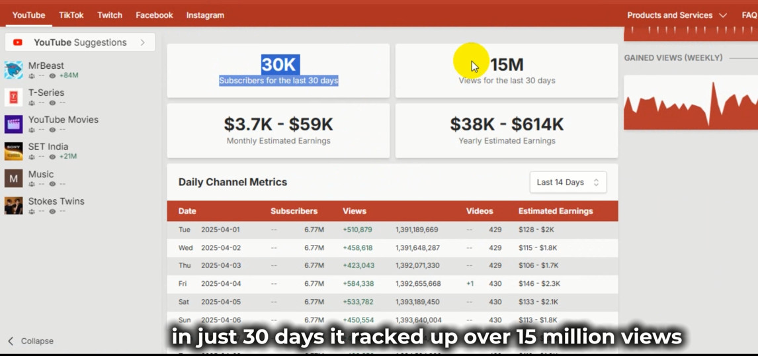This screenshot has width=758, height=356.
Task: Select the $128 - $2K earnings cell
Action: click(537, 230)
